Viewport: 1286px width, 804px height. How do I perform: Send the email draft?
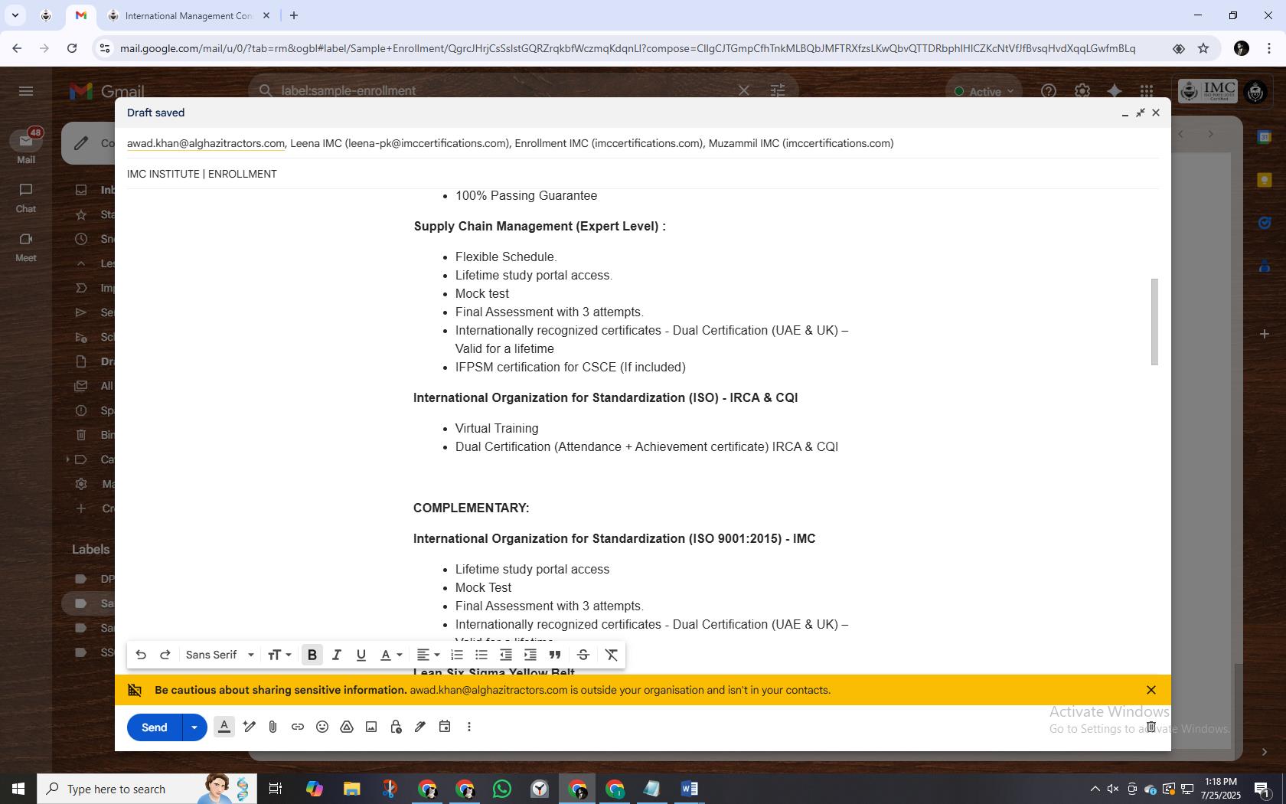pyautogui.click(x=155, y=727)
